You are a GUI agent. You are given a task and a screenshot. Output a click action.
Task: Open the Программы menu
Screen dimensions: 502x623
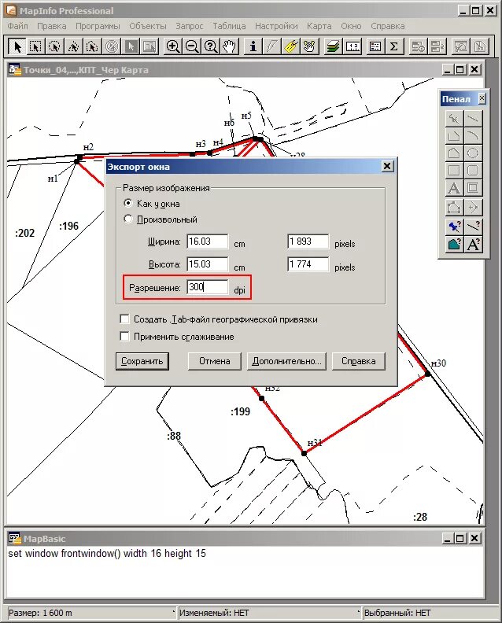click(98, 26)
